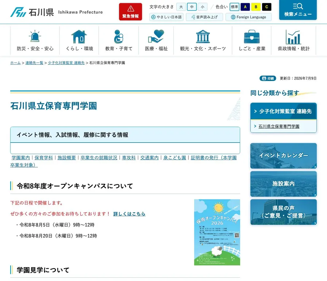Set text size to 小 (small)
327x281 pixels.
coord(203,7)
